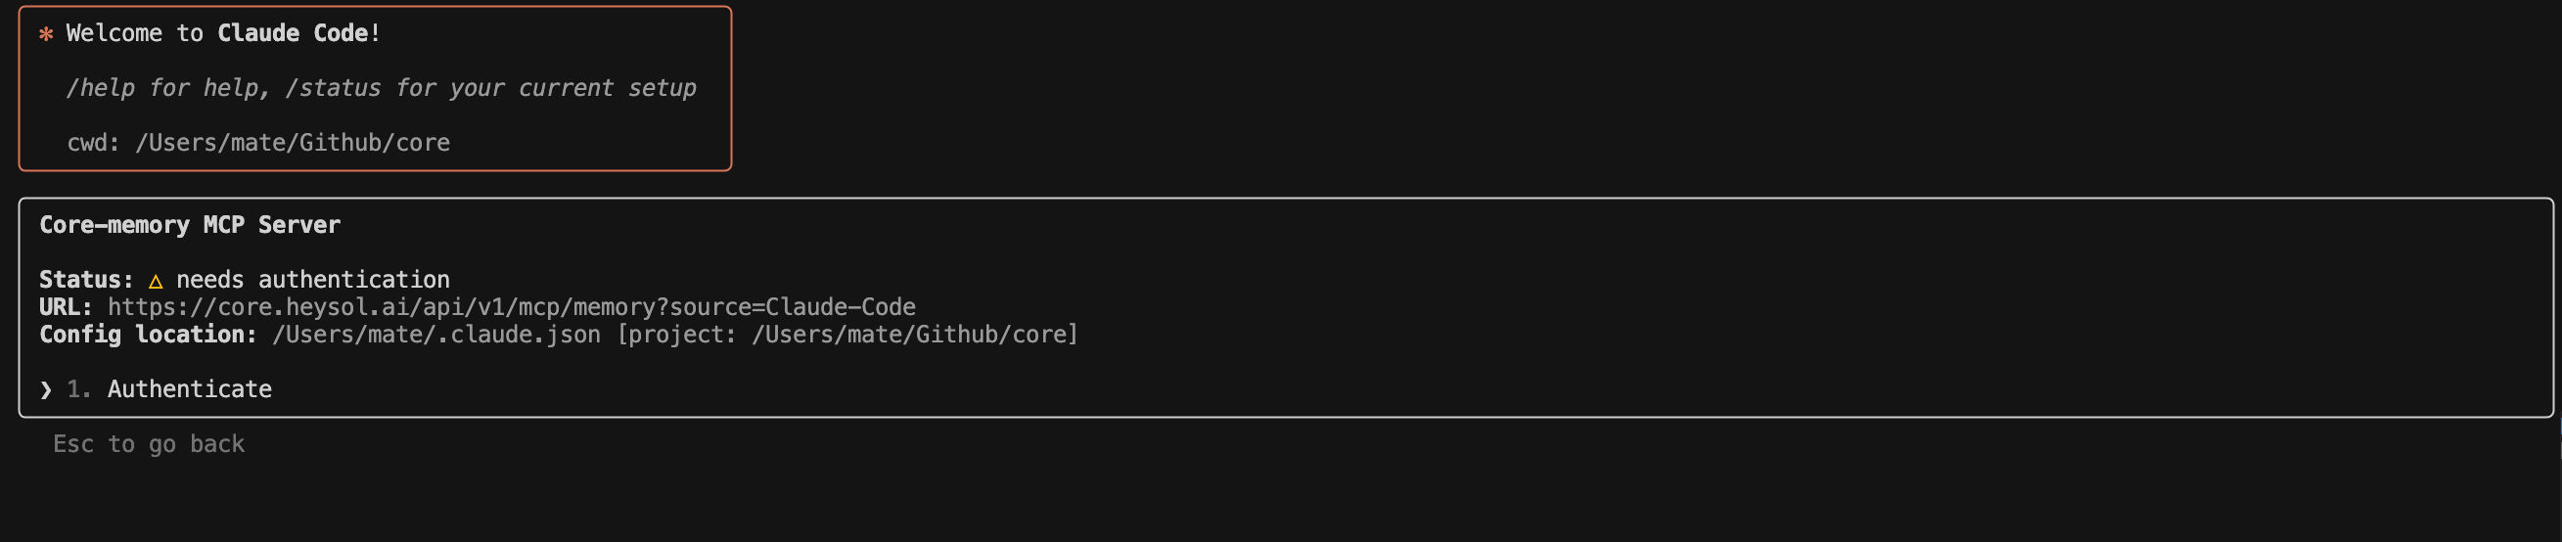
Task: Click the option number 1 label
Action: click(x=78, y=389)
